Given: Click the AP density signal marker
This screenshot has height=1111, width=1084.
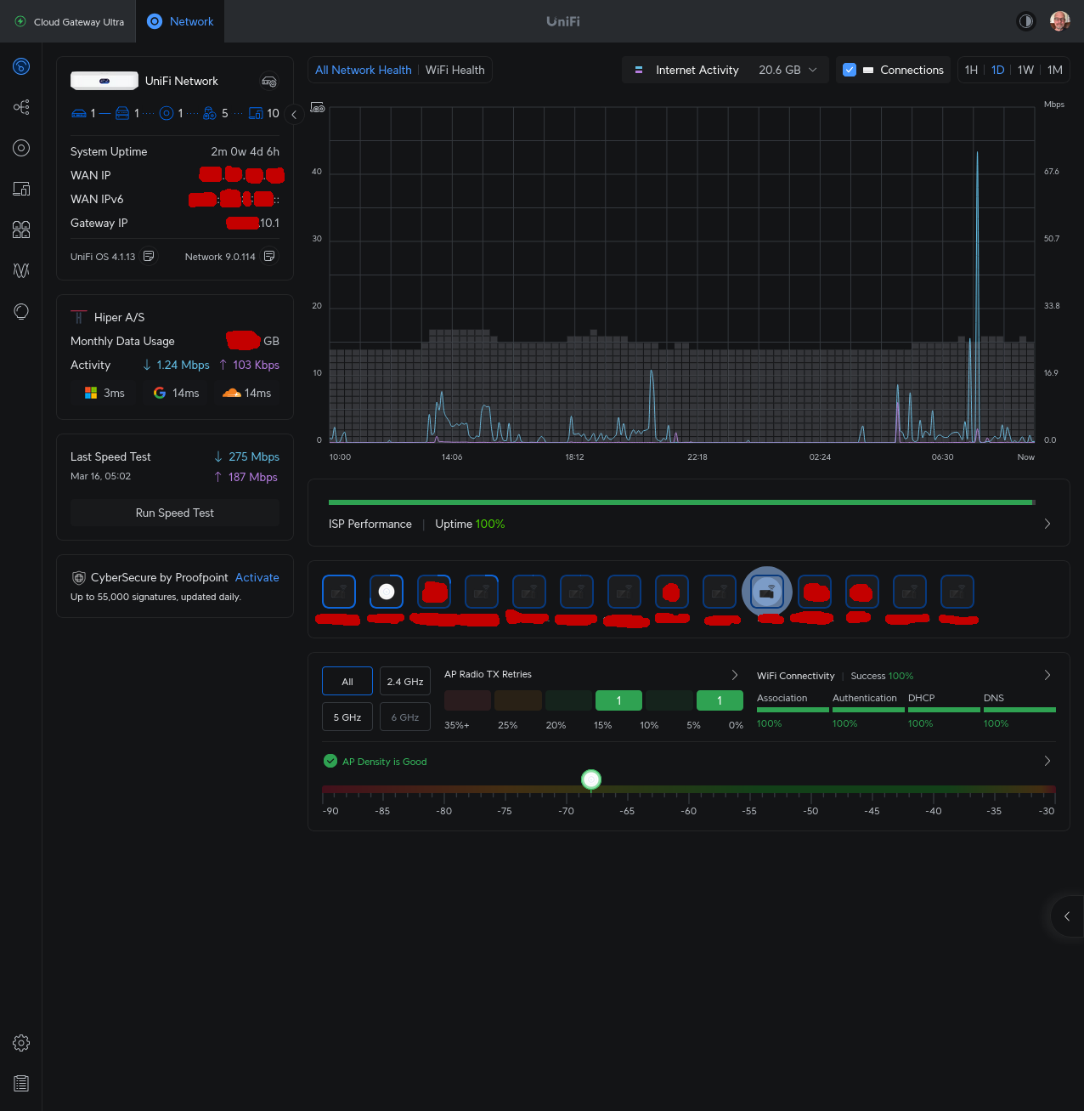Looking at the screenshot, I should point(591,779).
